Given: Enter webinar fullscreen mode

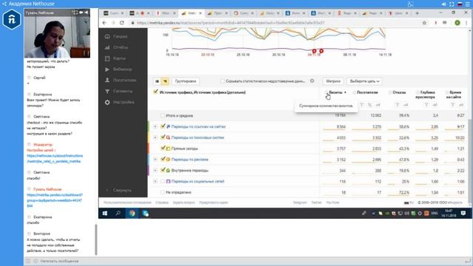Looking at the screenshot, I should click(x=452, y=4).
